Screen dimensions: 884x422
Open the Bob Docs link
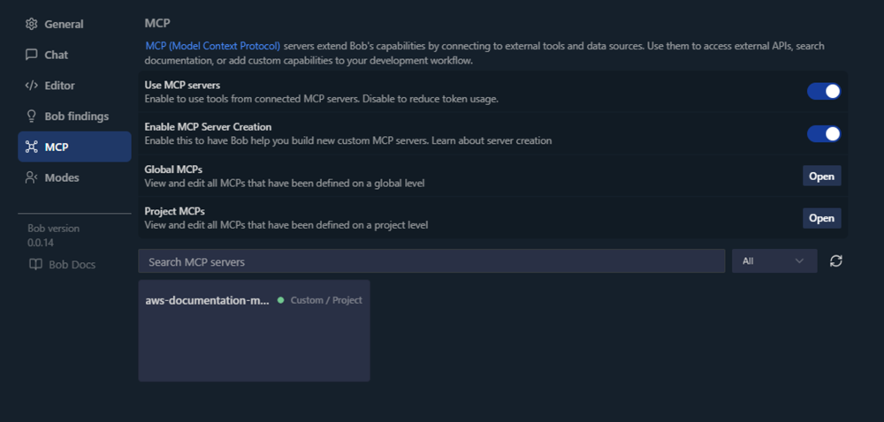(72, 264)
